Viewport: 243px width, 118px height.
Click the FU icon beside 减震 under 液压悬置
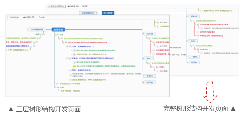coord(58,35)
